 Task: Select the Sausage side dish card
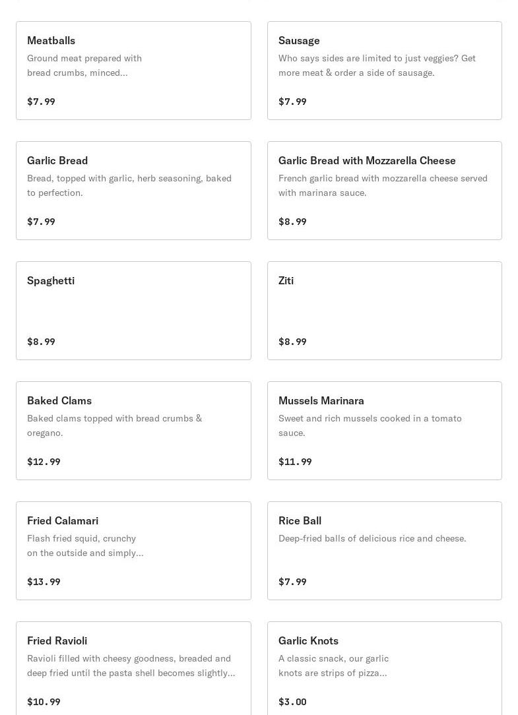(299, 41)
